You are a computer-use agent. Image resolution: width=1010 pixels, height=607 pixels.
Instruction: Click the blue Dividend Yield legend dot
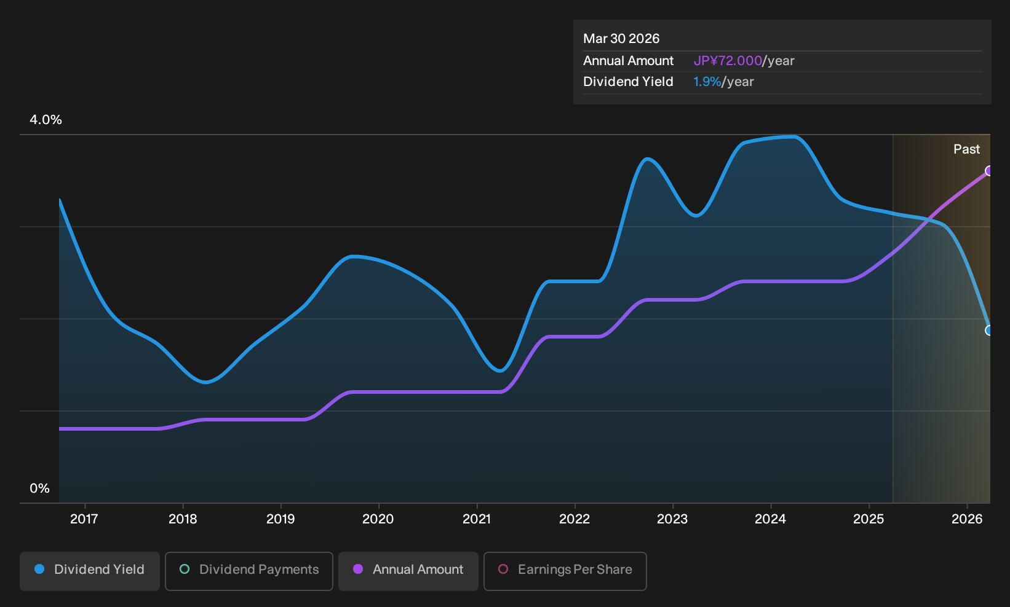[x=39, y=569]
